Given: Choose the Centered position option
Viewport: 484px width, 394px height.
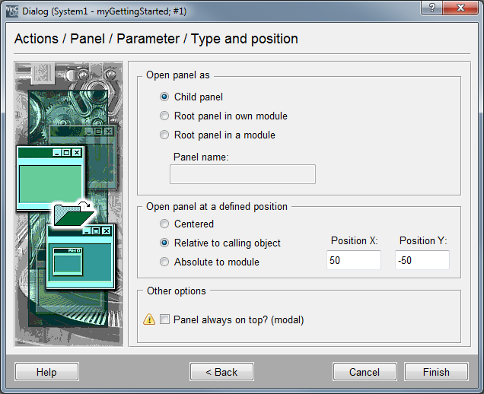Looking at the screenshot, I should coord(164,224).
